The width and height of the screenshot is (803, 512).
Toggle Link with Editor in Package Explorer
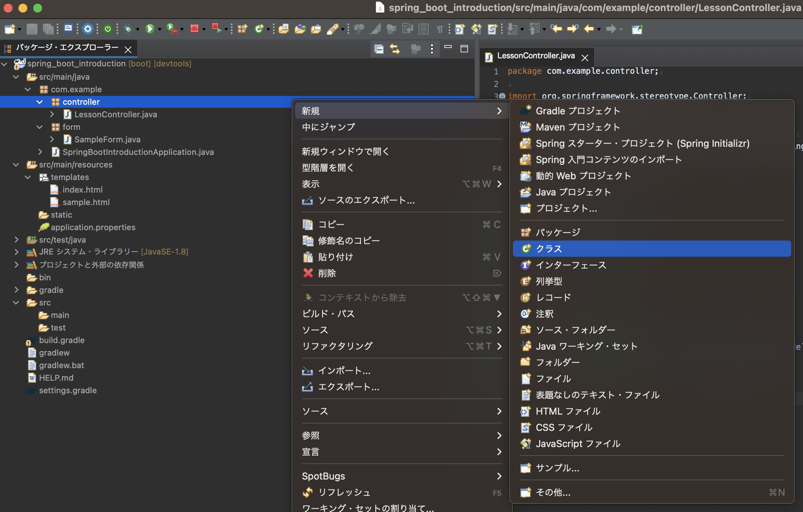tap(395, 49)
